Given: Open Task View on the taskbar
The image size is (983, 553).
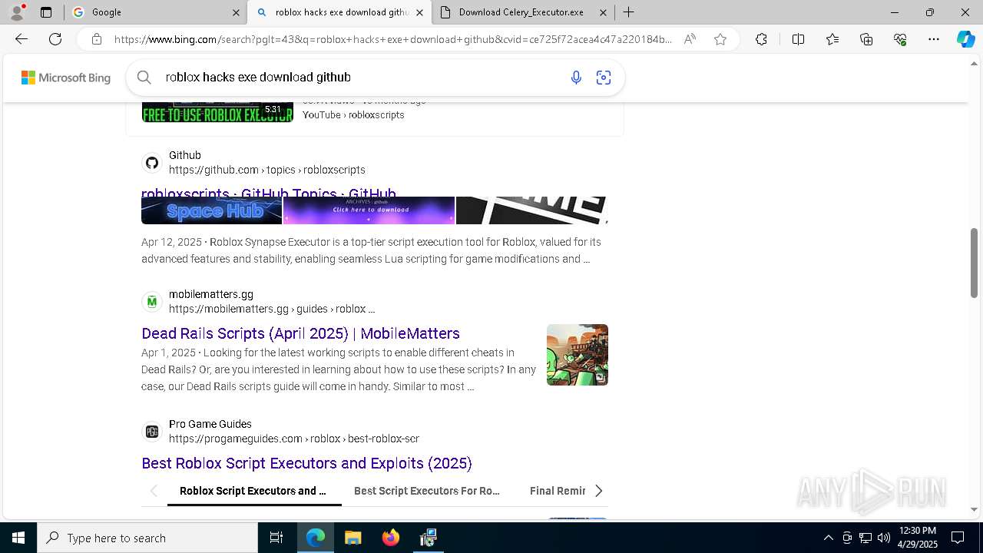Looking at the screenshot, I should click(276, 538).
